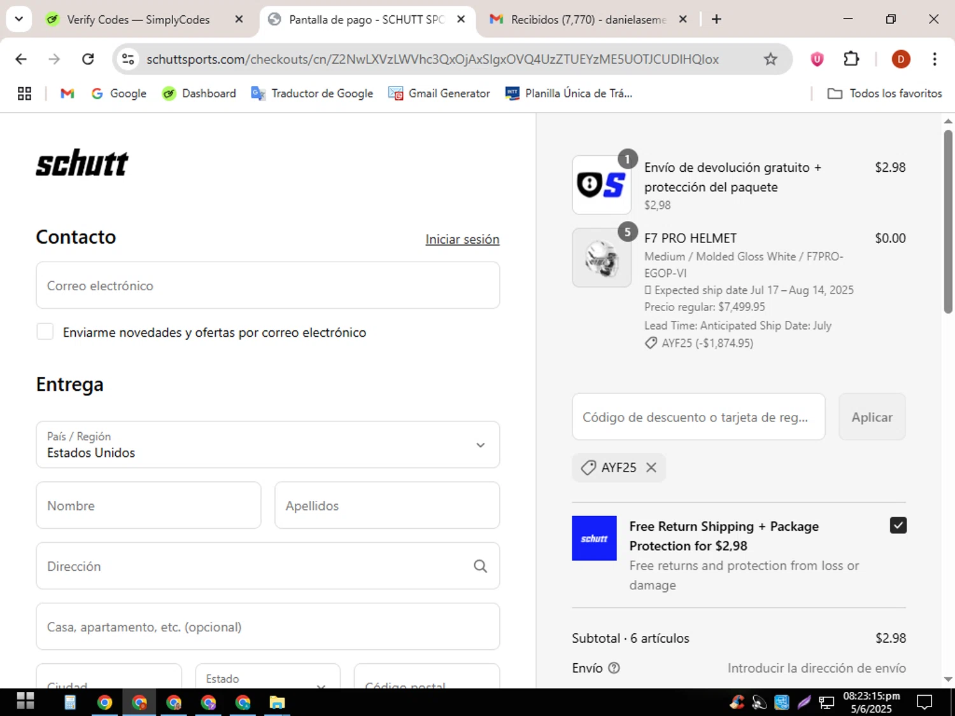Close the Recibidos Gmail tab
Viewport: 955px width, 716px height.
pyautogui.click(x=683, y=20)
